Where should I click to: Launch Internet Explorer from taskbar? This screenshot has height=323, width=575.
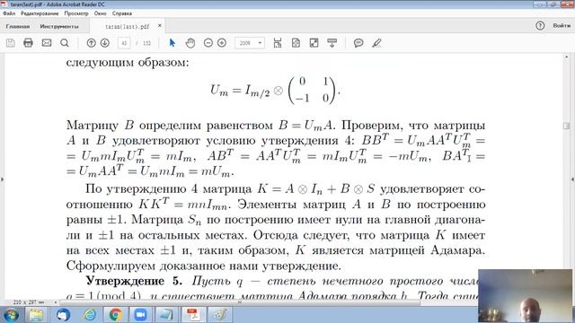click(x=89, y=315)
